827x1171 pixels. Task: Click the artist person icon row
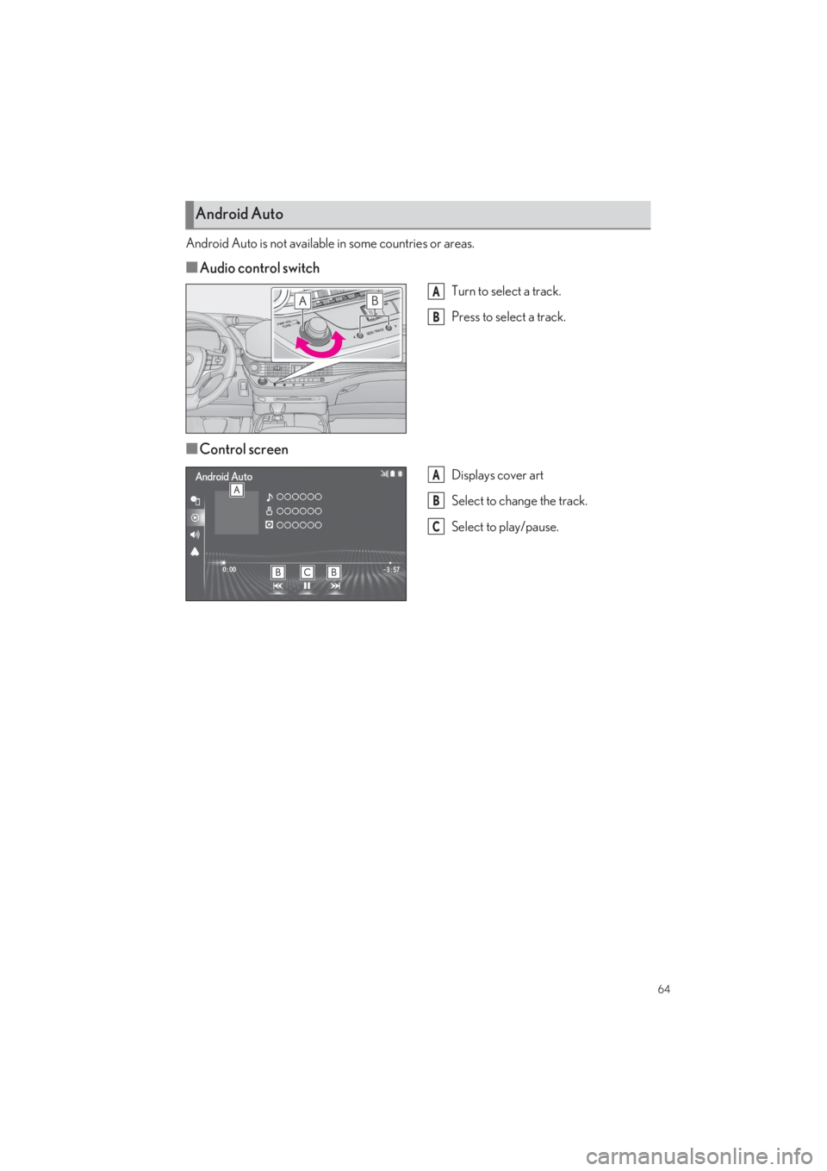coord(294,510)
